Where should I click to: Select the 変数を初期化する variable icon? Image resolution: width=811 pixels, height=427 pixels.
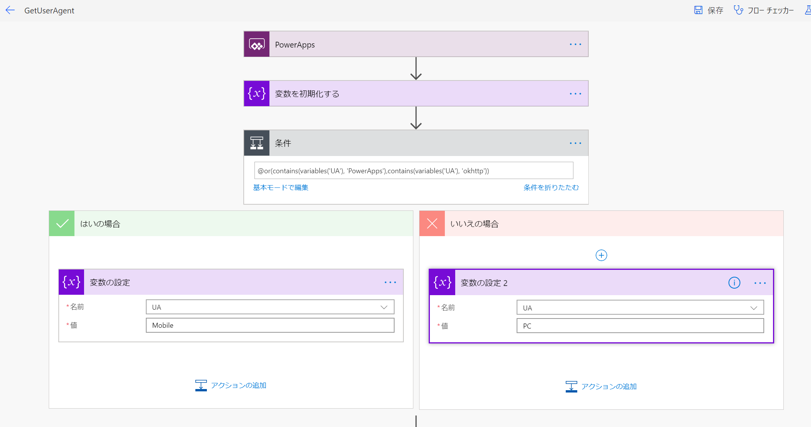coord(256,93)
